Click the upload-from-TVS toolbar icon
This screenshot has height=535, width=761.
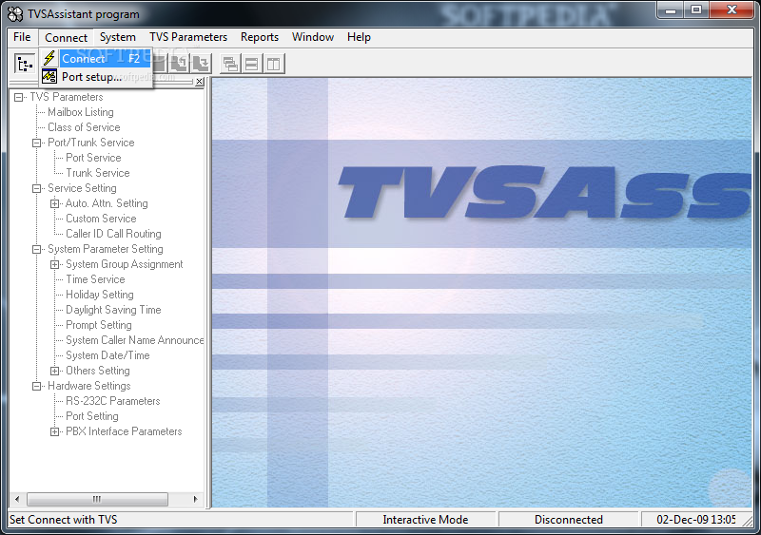pyautogui.click(x=179, y=64)
